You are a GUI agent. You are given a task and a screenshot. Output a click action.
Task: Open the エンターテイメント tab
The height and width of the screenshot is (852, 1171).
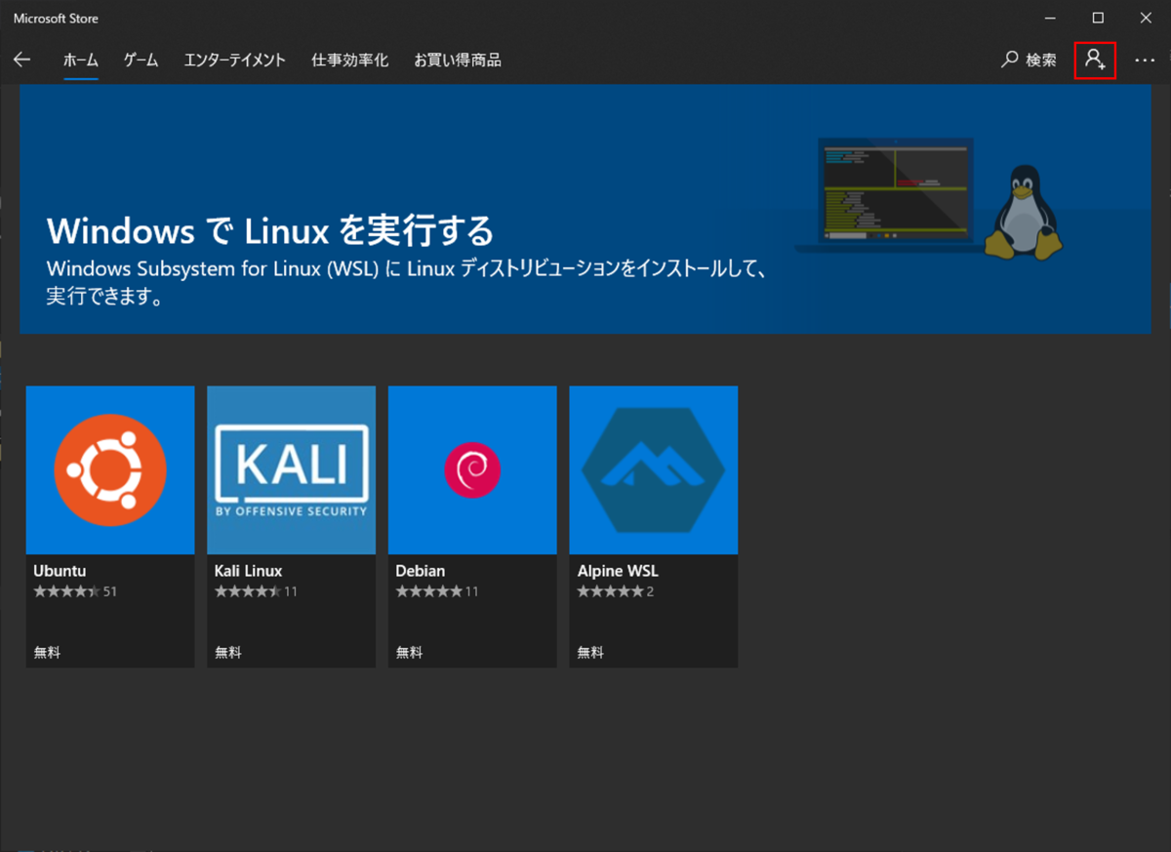[x=234, y=61]
